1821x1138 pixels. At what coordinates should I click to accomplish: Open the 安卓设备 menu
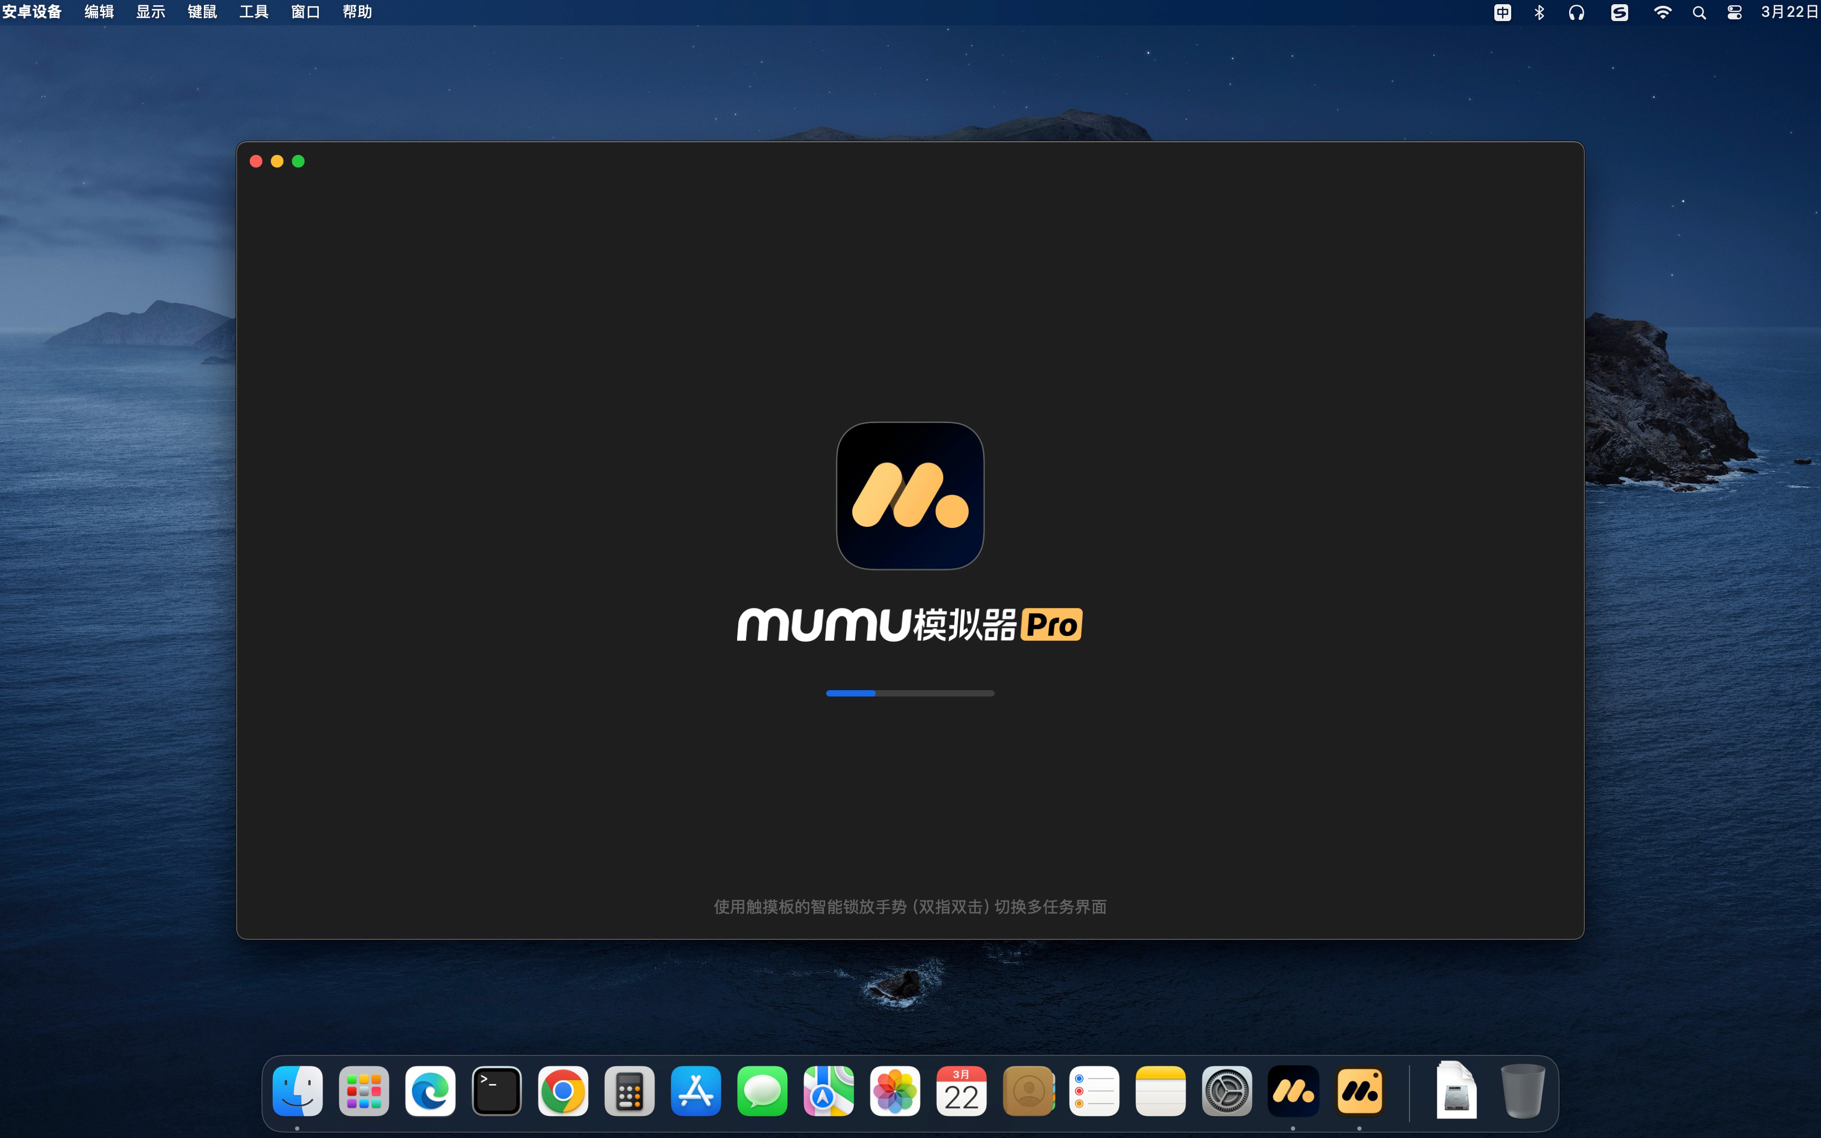[32, 12]
